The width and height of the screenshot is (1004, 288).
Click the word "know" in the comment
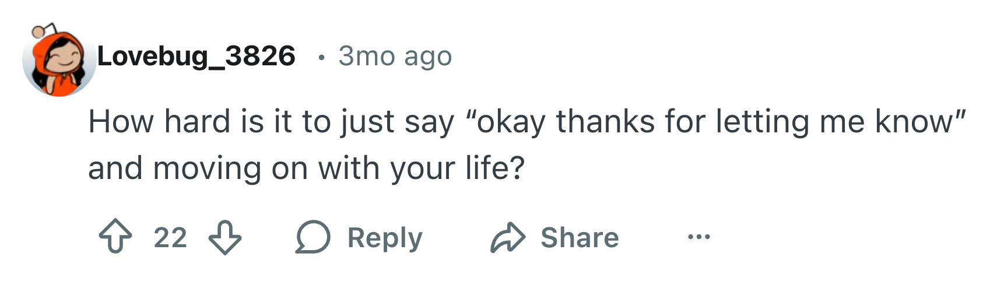917,122
